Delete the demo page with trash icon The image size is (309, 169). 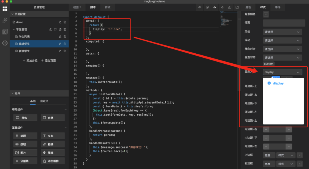[65, 22]
